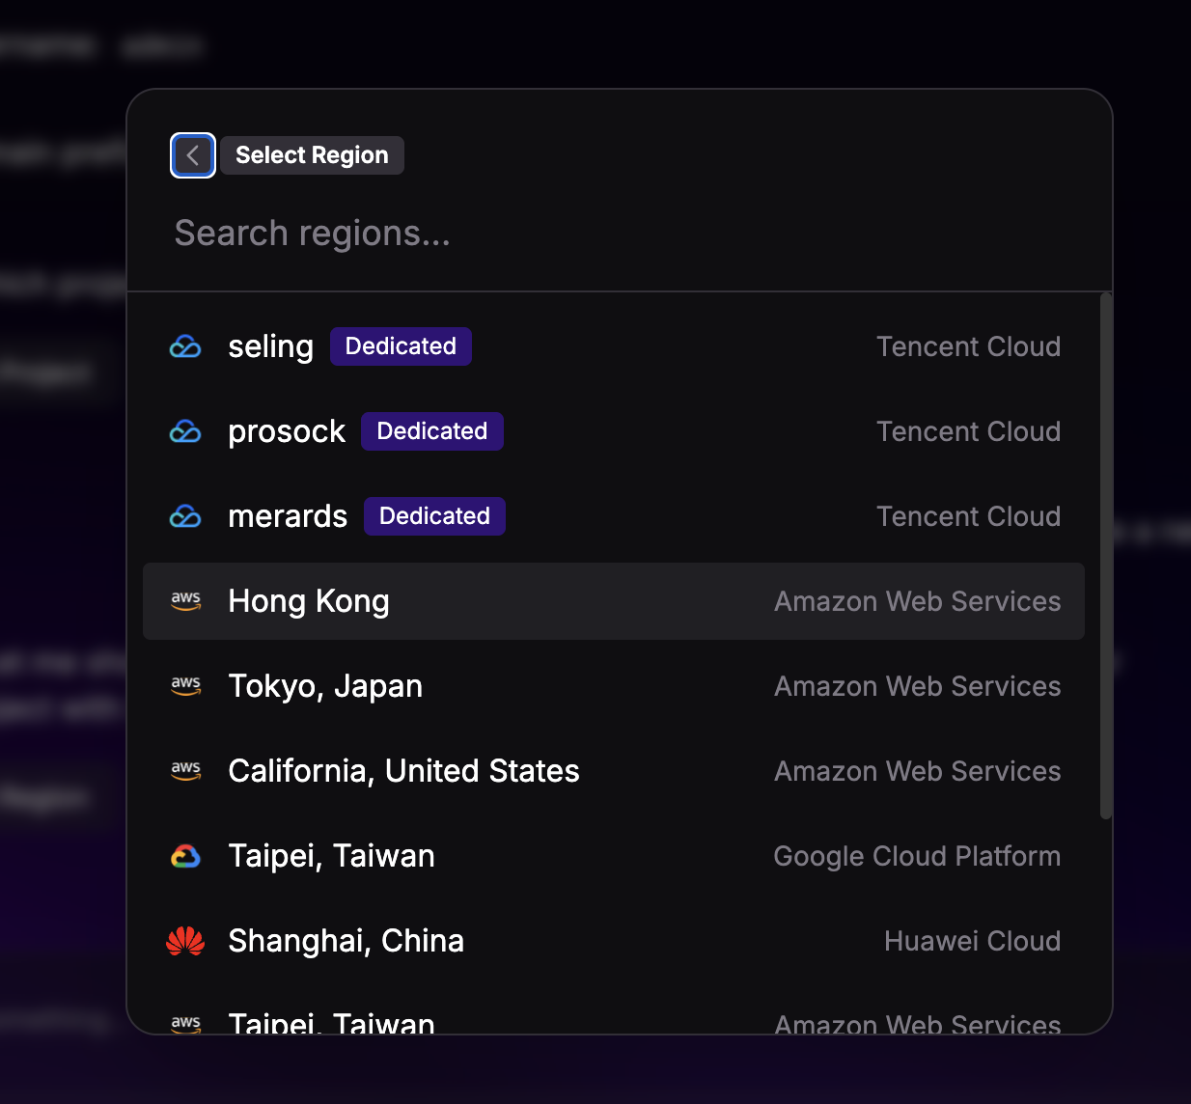Choose Tokyo, Japan region
Image resolution: width=1191 pixels, height=1104 pixels.
[x=325, y=686]
